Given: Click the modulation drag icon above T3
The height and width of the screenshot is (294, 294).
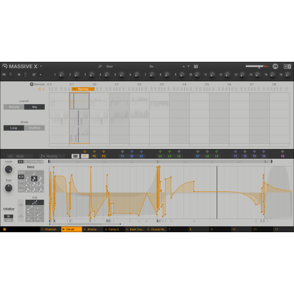Looking at the screenshot, I should 254,152.
